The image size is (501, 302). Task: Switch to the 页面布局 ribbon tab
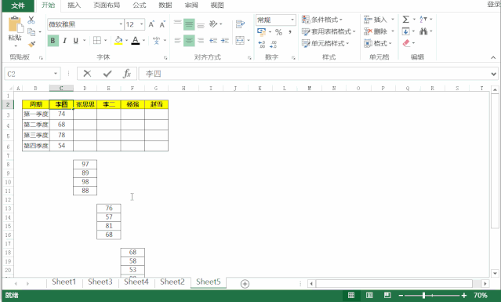click(x=107, y=5)
